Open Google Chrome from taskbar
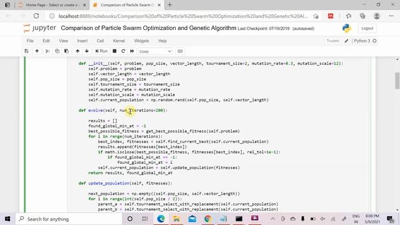The width and height of the screenshot is (400, 225). click(207, 219)
